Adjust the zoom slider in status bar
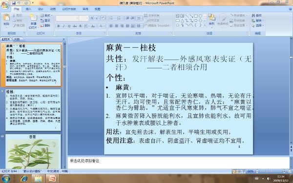The image size is (293, 183). click(267, 171)
